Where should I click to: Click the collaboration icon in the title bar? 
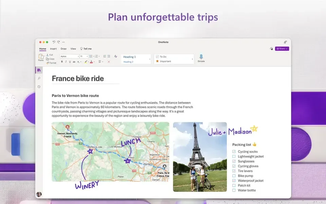click(285, 42)
